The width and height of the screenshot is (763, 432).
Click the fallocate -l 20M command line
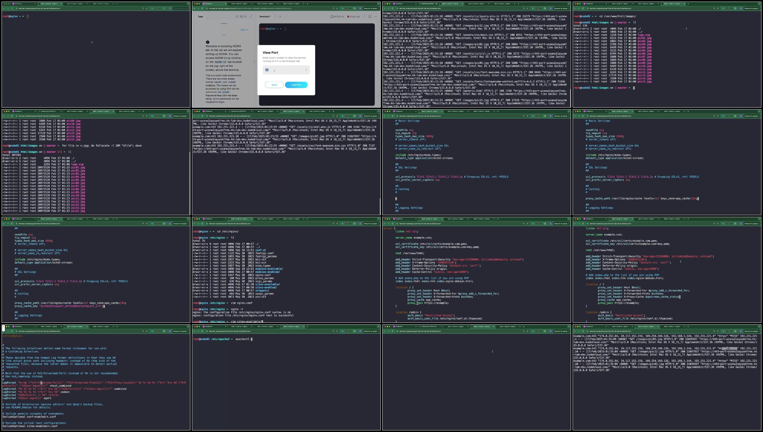pyautogui.click(x=102, y=146)
